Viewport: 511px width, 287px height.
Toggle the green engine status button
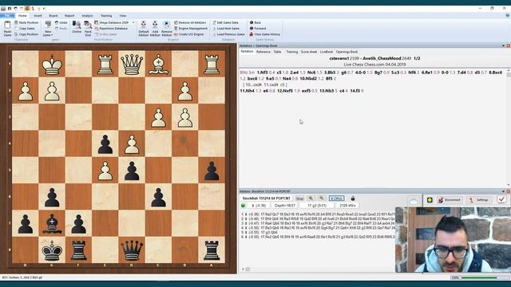coord(243,206)
